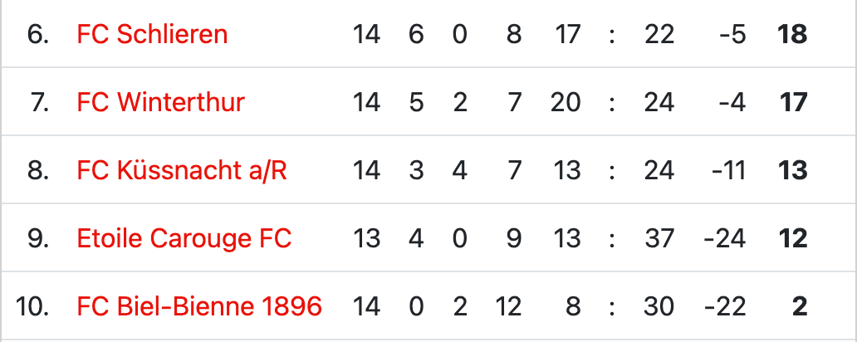Click rank number 6. in table
Screen dimensions: 857x342
(37, 34)
